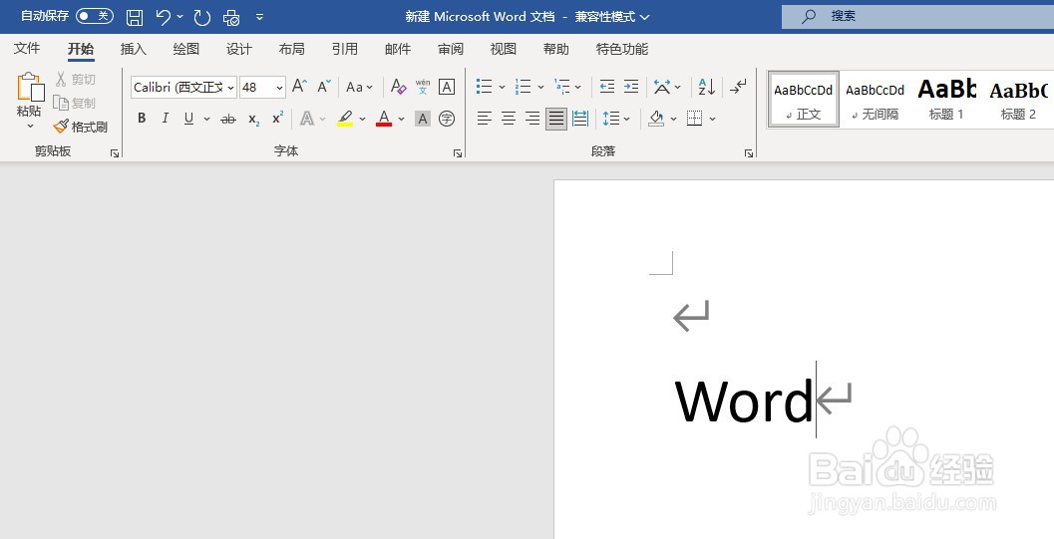Open underline style dropdown

pos(206,119)
